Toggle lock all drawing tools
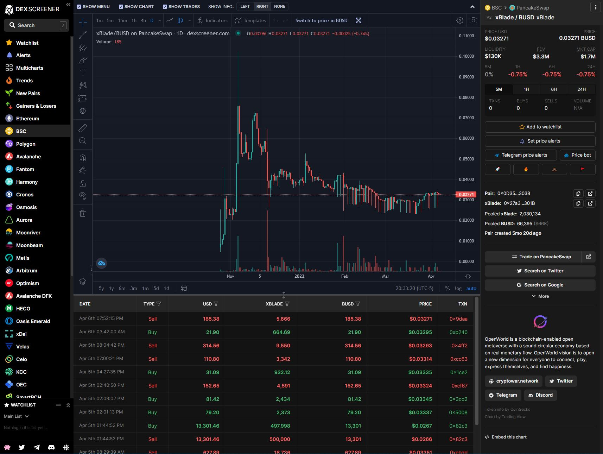603x454 pixels. [83, 183]
